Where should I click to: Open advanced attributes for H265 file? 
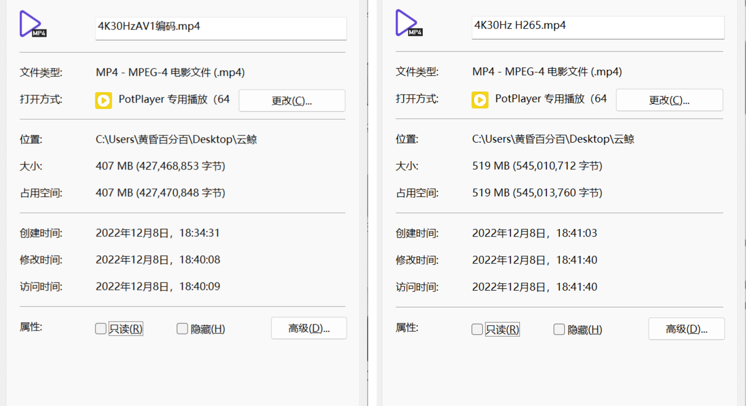click(x=686, y=329)
